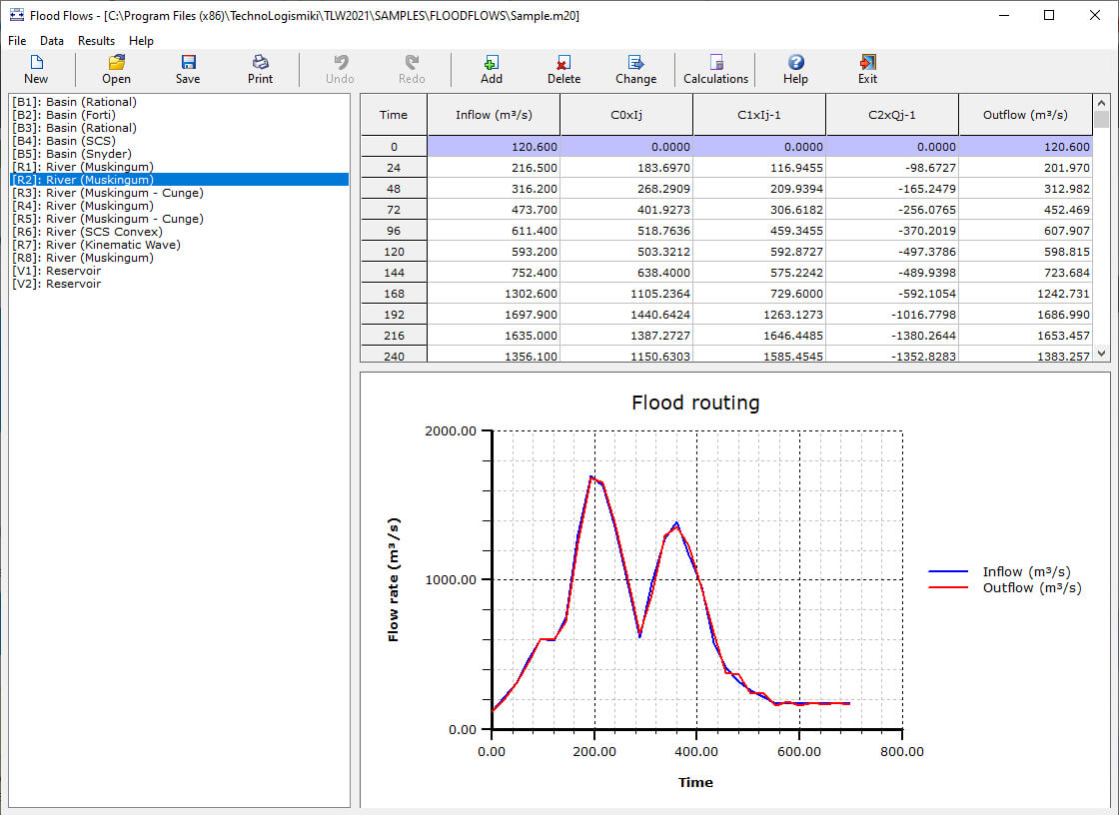This screenshot has height=815, width=1119.
Task: Delete the selected element via Delete icon
Action: tap(563, 69)
